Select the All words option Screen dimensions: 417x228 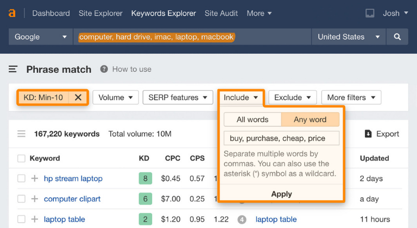[x=252, y=119]
